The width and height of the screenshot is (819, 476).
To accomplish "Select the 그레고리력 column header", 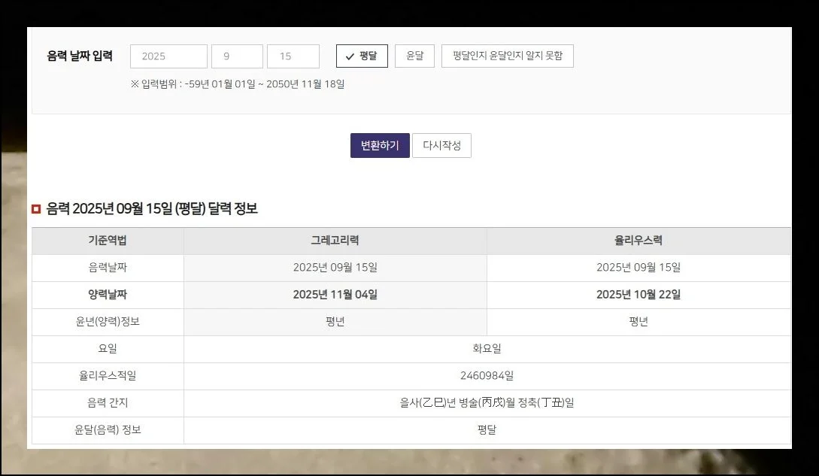I will 335,241.
